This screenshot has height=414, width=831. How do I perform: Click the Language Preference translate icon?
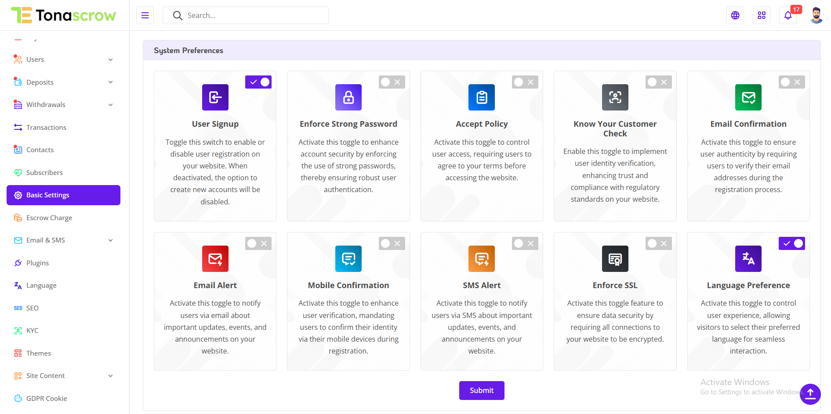tap(748, 259)
